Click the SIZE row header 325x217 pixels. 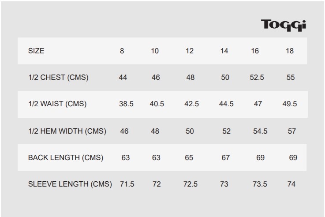[x=36, y=51]
